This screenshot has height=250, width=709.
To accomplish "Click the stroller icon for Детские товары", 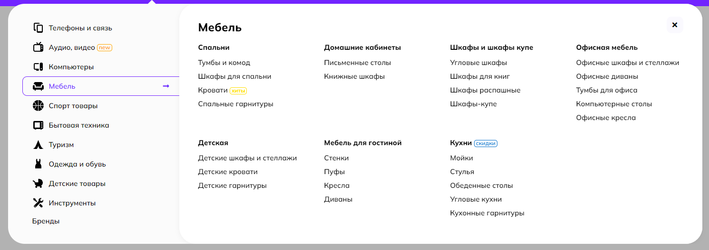I will pyautogui.click(x=38, y=184).
